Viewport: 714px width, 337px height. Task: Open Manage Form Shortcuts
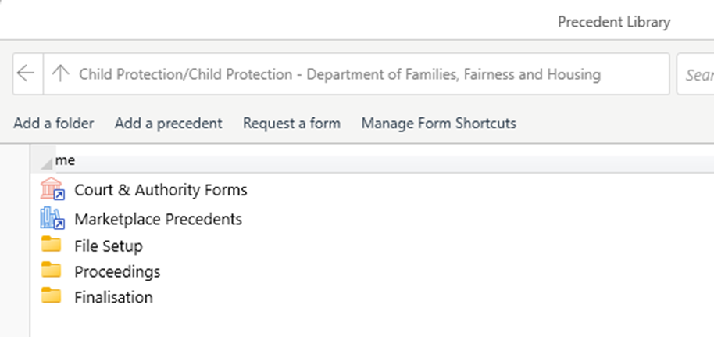point(438,123)
